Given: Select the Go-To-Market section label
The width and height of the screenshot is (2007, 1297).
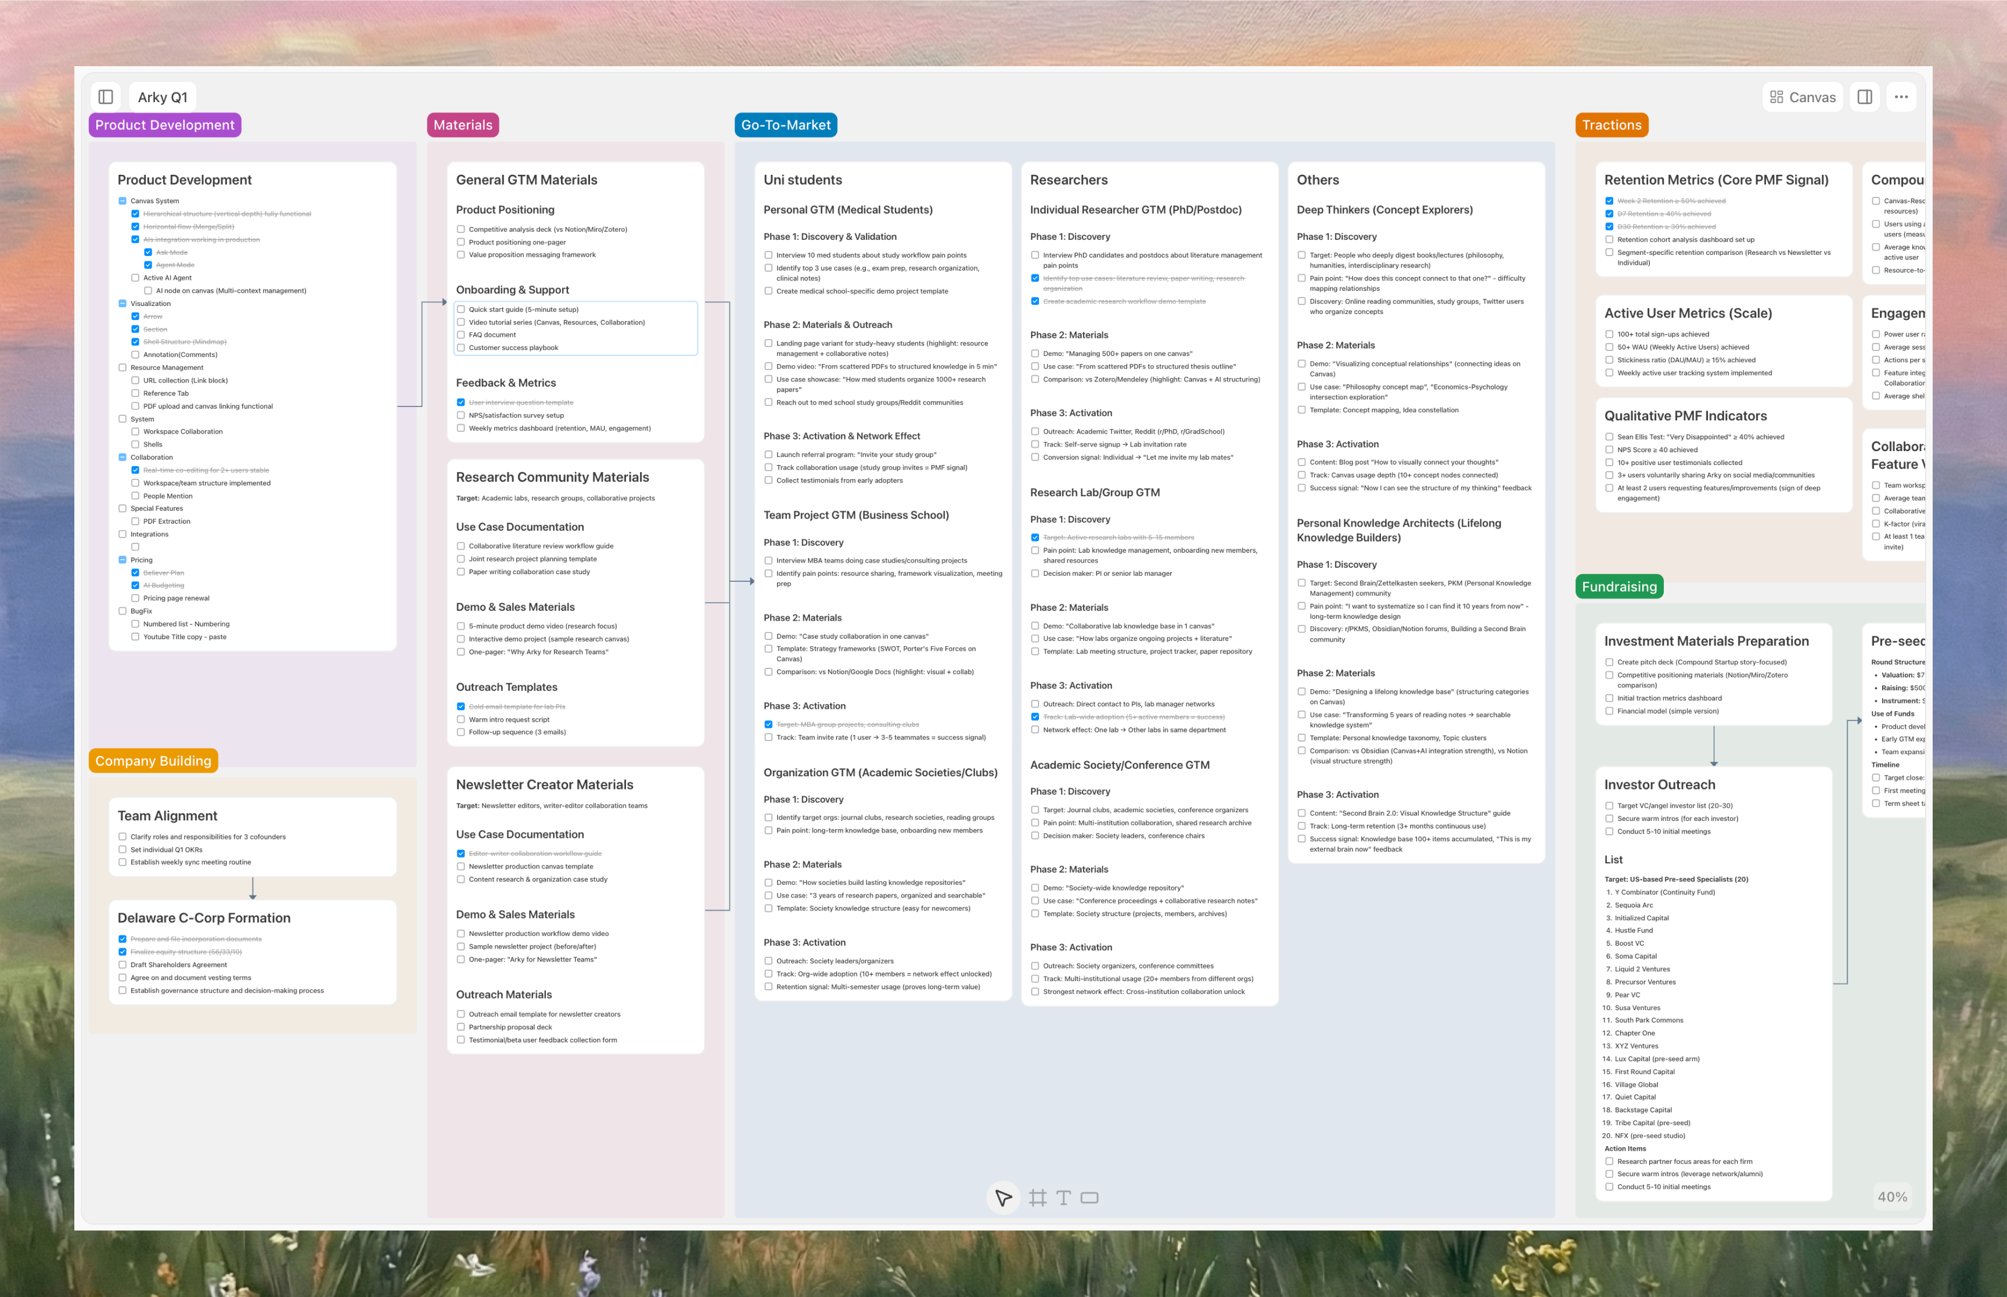Looking at the screenshot, I should click(785, 125).
